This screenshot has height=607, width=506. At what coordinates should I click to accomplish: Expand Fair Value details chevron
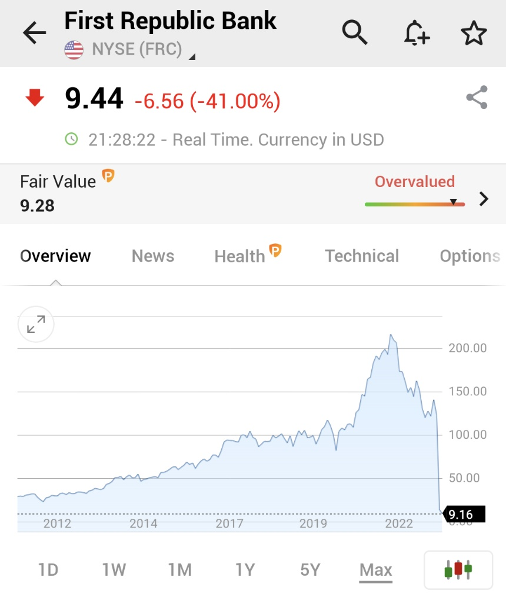484,199
